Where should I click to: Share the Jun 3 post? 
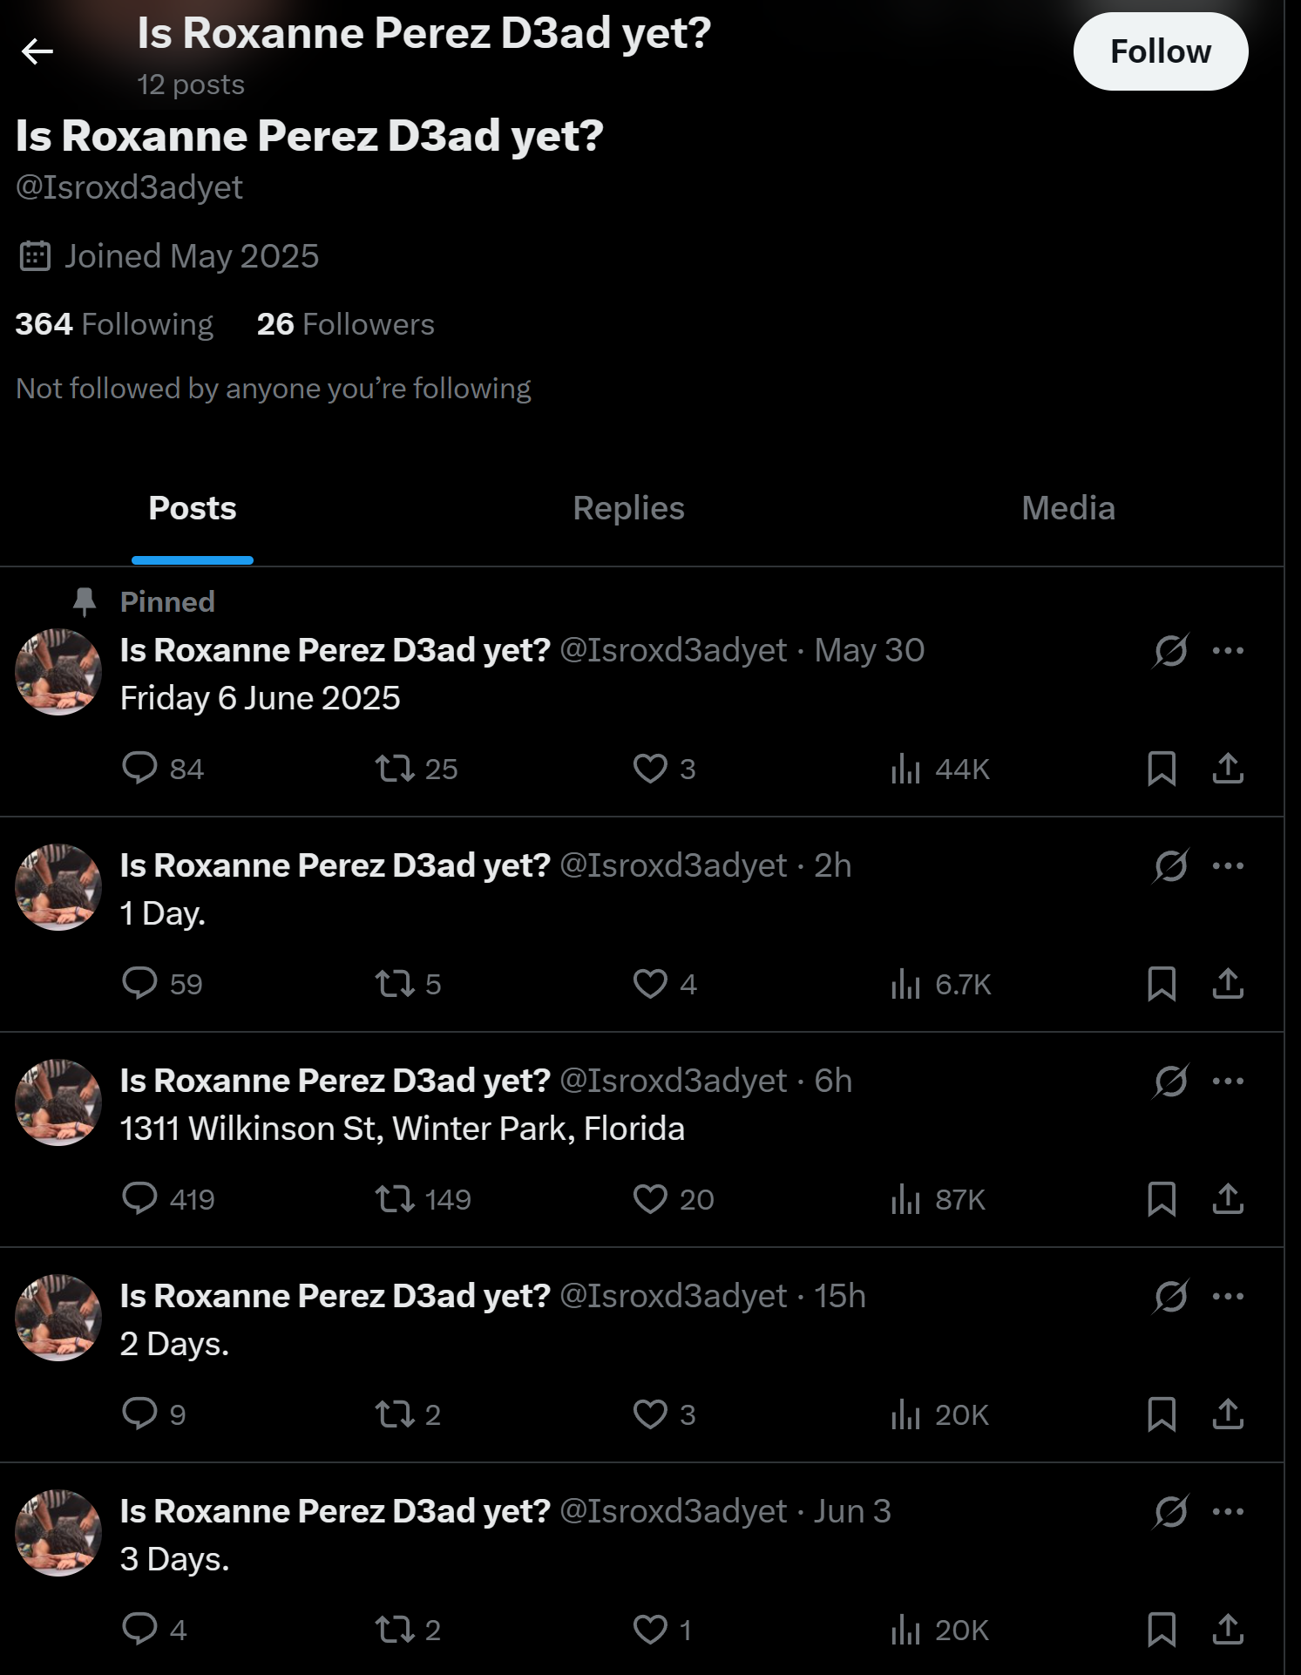tap(1228, 1629)
